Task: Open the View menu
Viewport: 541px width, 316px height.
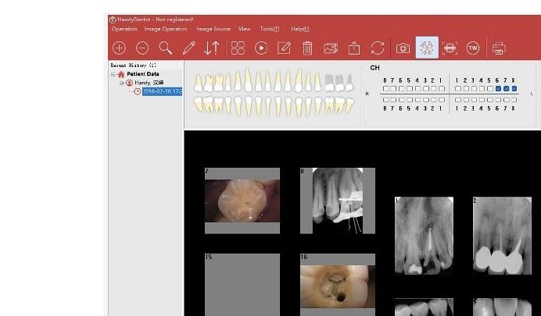Action: coord(244,30)
